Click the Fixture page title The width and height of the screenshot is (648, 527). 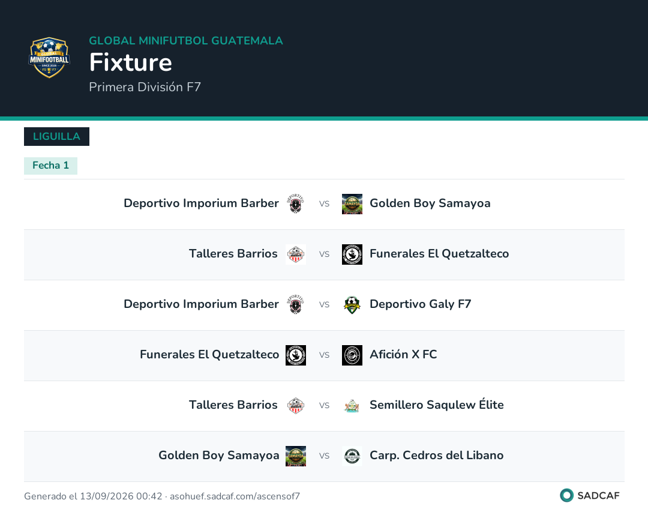tap(131, 62)
